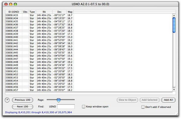
Task: Click Dec value -03°55'50"
Action: pos(59,37)
